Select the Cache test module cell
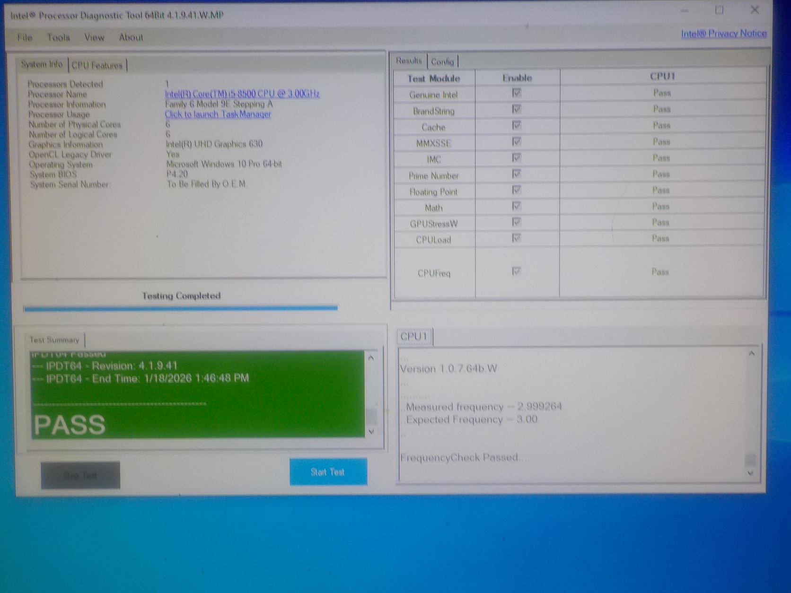 pos(434,127)
